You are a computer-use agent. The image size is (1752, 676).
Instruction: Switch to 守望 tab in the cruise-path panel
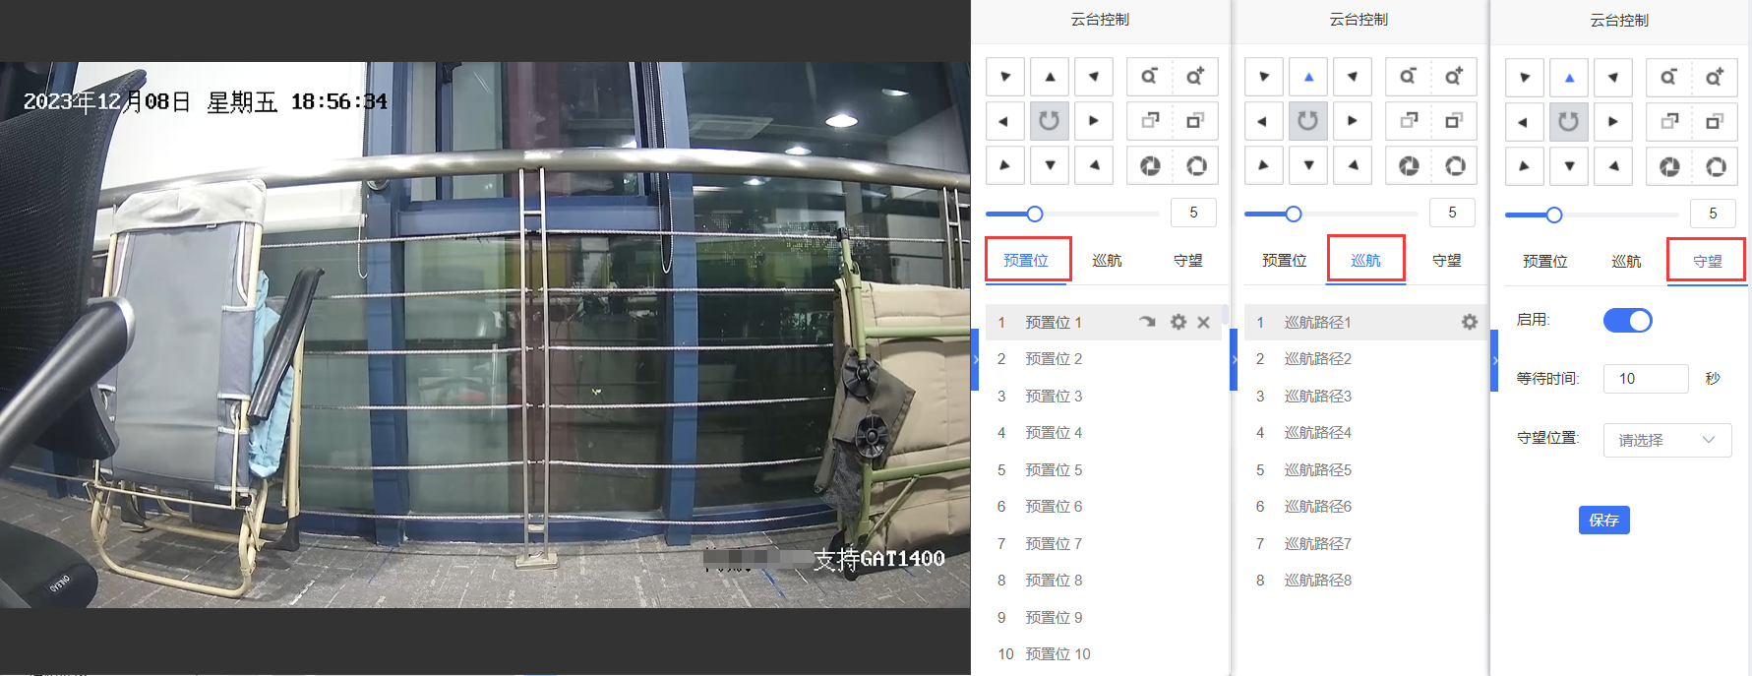click(1446, 261)
